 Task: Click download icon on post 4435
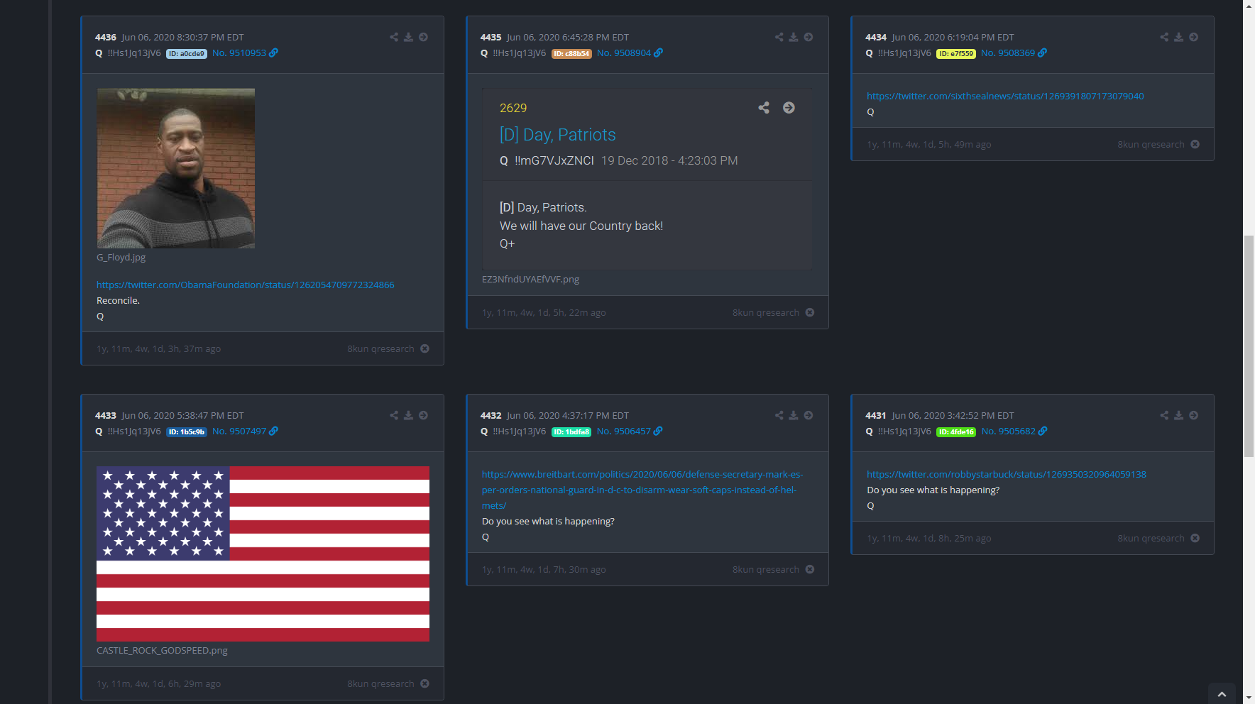(794, 37)
